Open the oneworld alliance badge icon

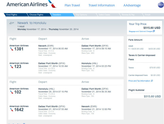(x=161, y=5)
